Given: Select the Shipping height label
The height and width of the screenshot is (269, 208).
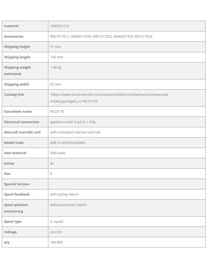Looking at the screenshot, I should [17, 47].
